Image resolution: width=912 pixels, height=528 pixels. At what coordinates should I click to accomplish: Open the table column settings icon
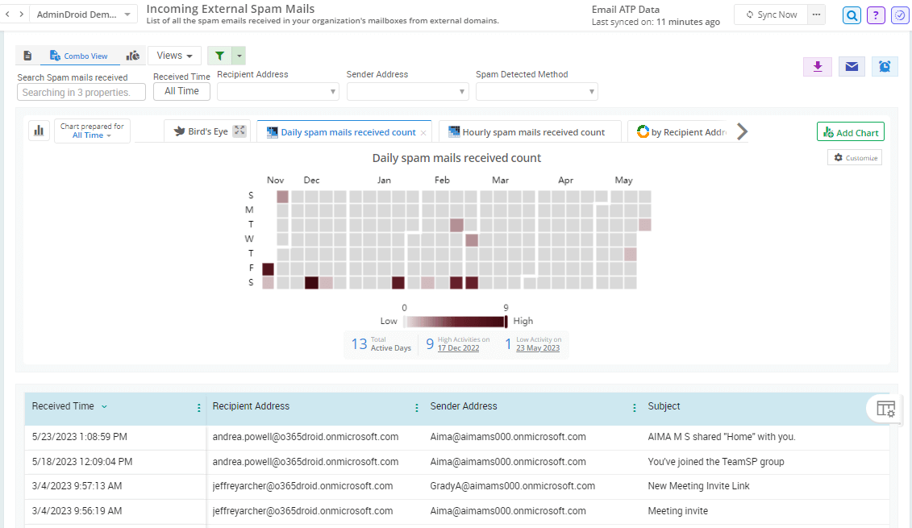click(885, 409)
